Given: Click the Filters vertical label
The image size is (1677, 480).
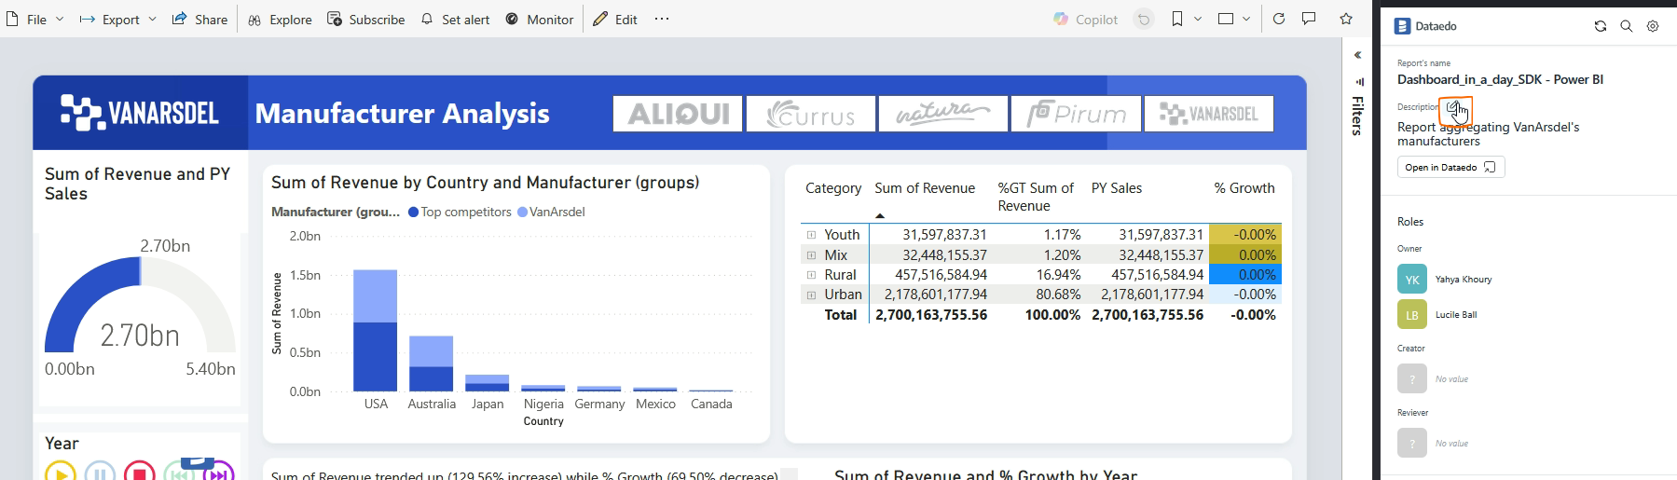Looking at the screenshot, I should click(x=1358, y=116).
